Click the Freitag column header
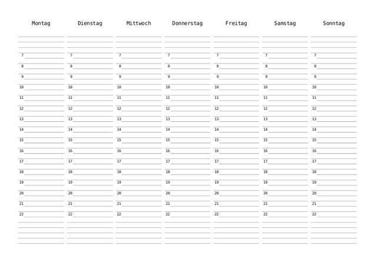 pos(236,24)
